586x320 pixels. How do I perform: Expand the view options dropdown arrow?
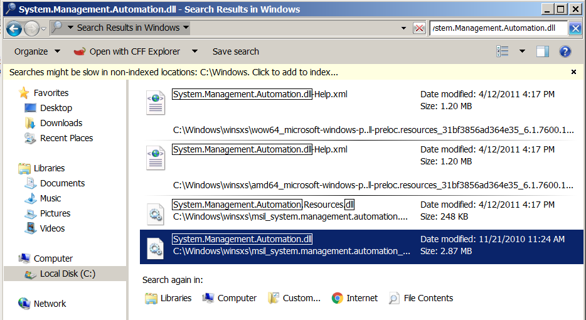pos(522,51)
